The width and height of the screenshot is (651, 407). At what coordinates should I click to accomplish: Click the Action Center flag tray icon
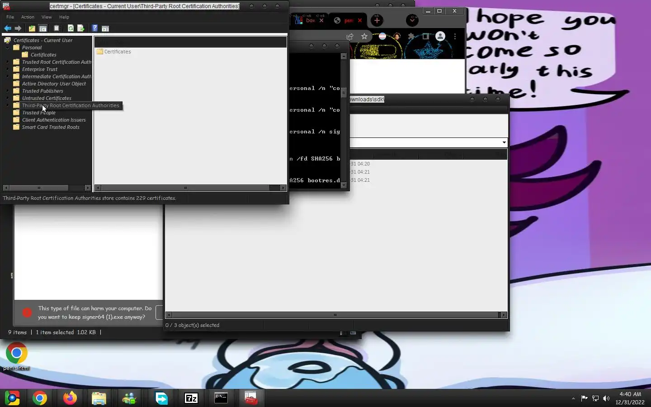coord(584,398)
